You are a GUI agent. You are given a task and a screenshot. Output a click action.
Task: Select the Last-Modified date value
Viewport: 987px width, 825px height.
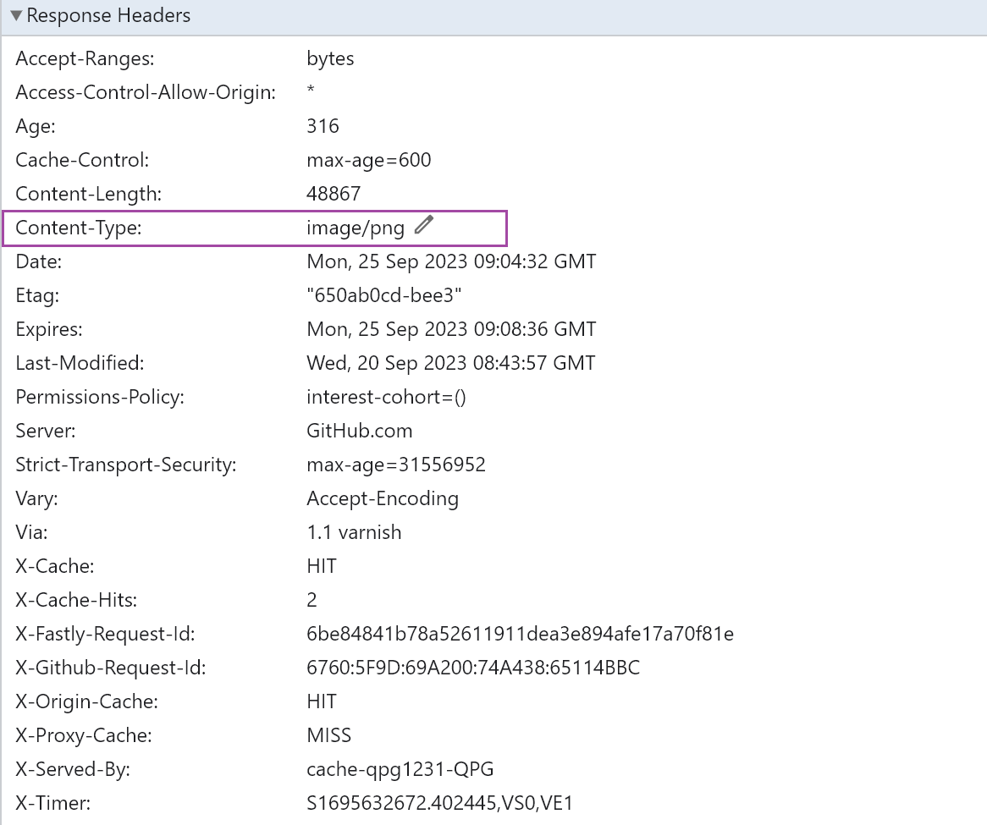click(450, 364)
